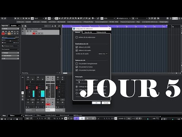Open the 'Sorties du clic audio' Stereo Out dropdown
The image size is (182, 137).
point(103,54)
